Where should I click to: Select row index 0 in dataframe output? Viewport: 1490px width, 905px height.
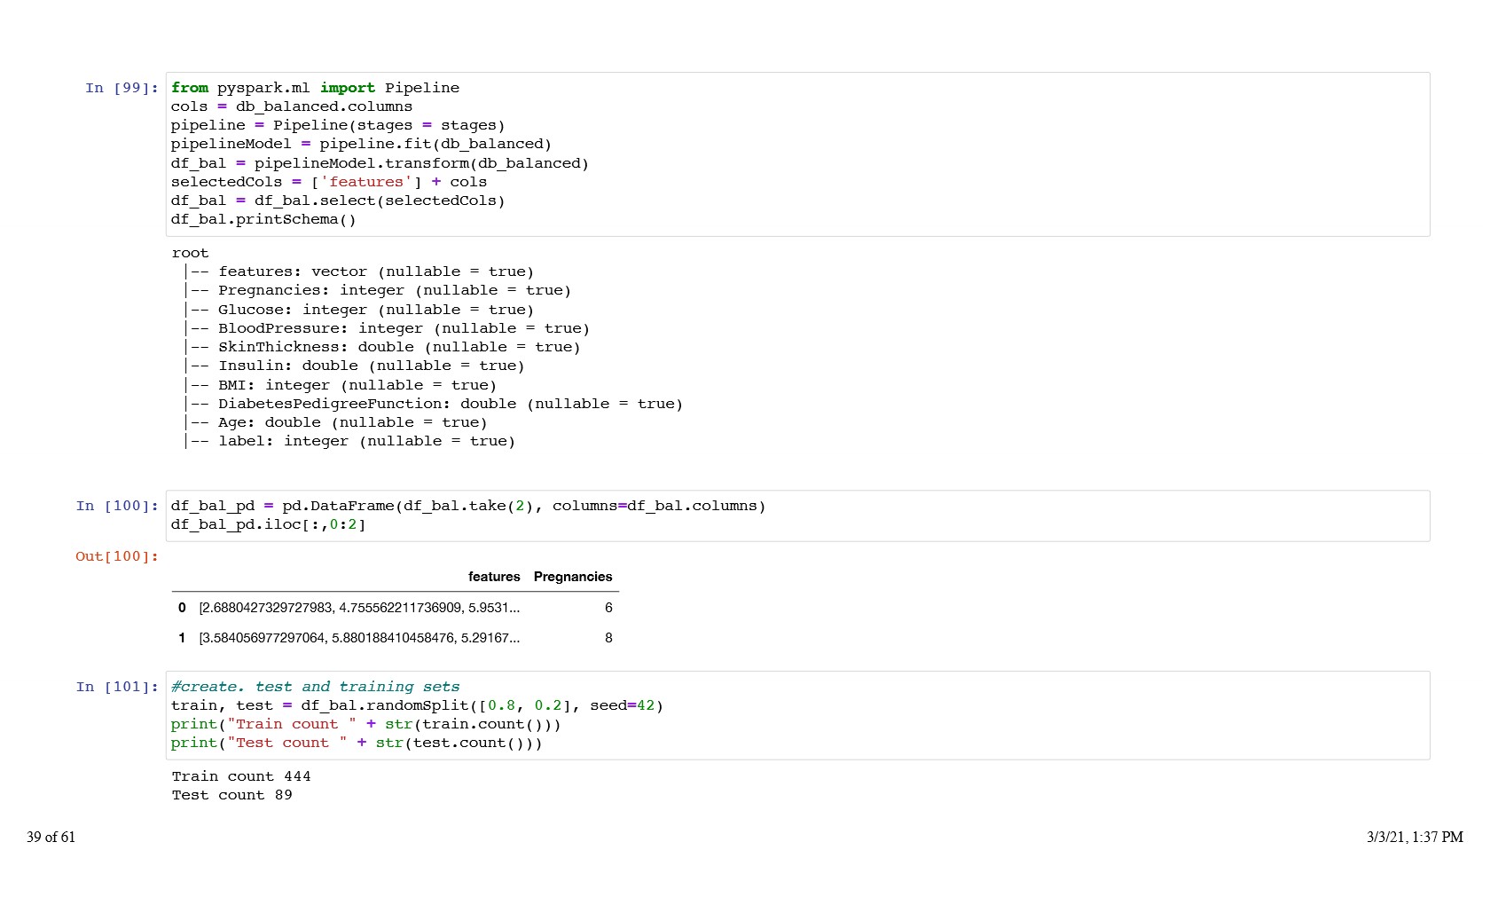pyautogui.click(x=182, y=608)
